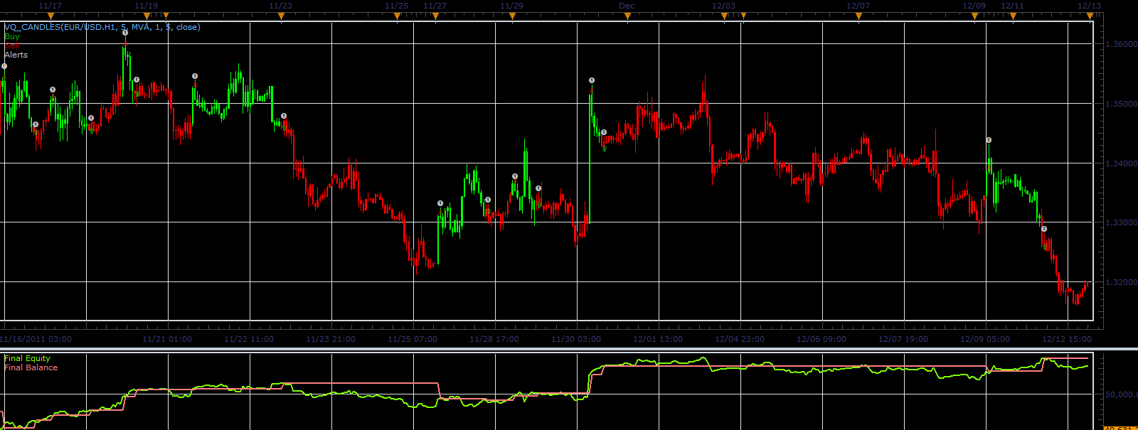The height and width of the screenshot is (430, 1138).
Task: Open the alert bubble on the 11/30 green spike
Action: 592,80
